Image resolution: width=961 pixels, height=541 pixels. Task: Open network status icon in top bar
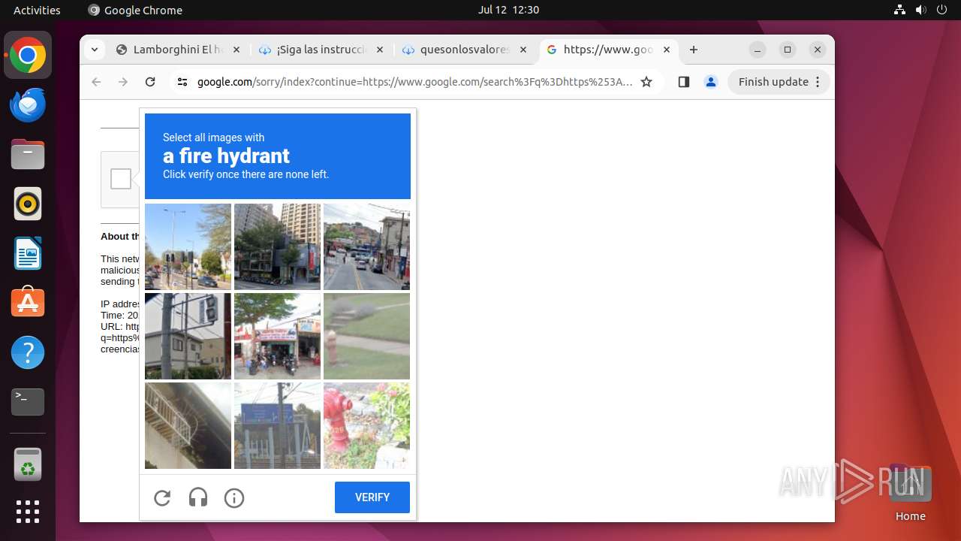coord(900,10)
